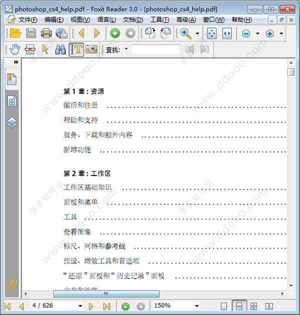Click the vertical scrollbar down arrow
Viewport: 300px width, 315px height.
pos(291,285)
